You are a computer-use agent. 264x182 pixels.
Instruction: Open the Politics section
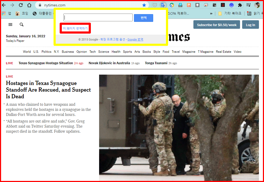pos(46,52)
